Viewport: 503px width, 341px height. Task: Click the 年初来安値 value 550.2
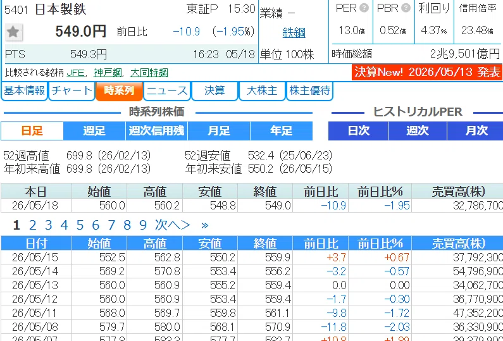261,169
